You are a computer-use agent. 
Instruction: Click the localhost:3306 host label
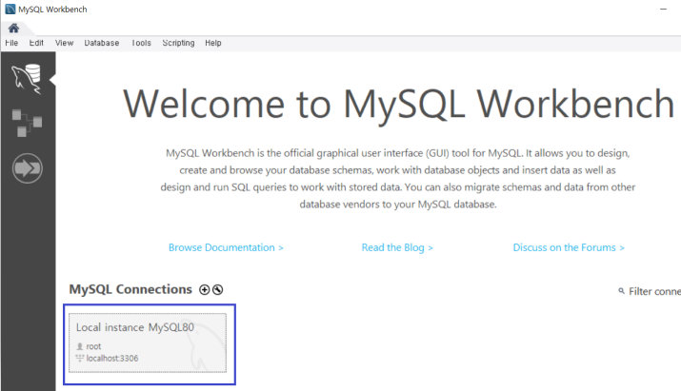112,359
